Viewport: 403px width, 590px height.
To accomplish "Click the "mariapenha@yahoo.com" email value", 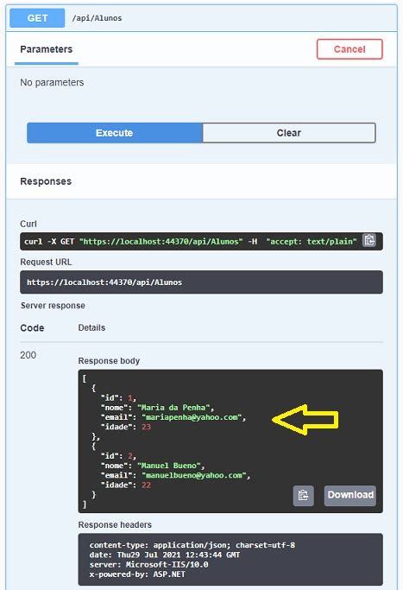I will [x=193, y=417].
